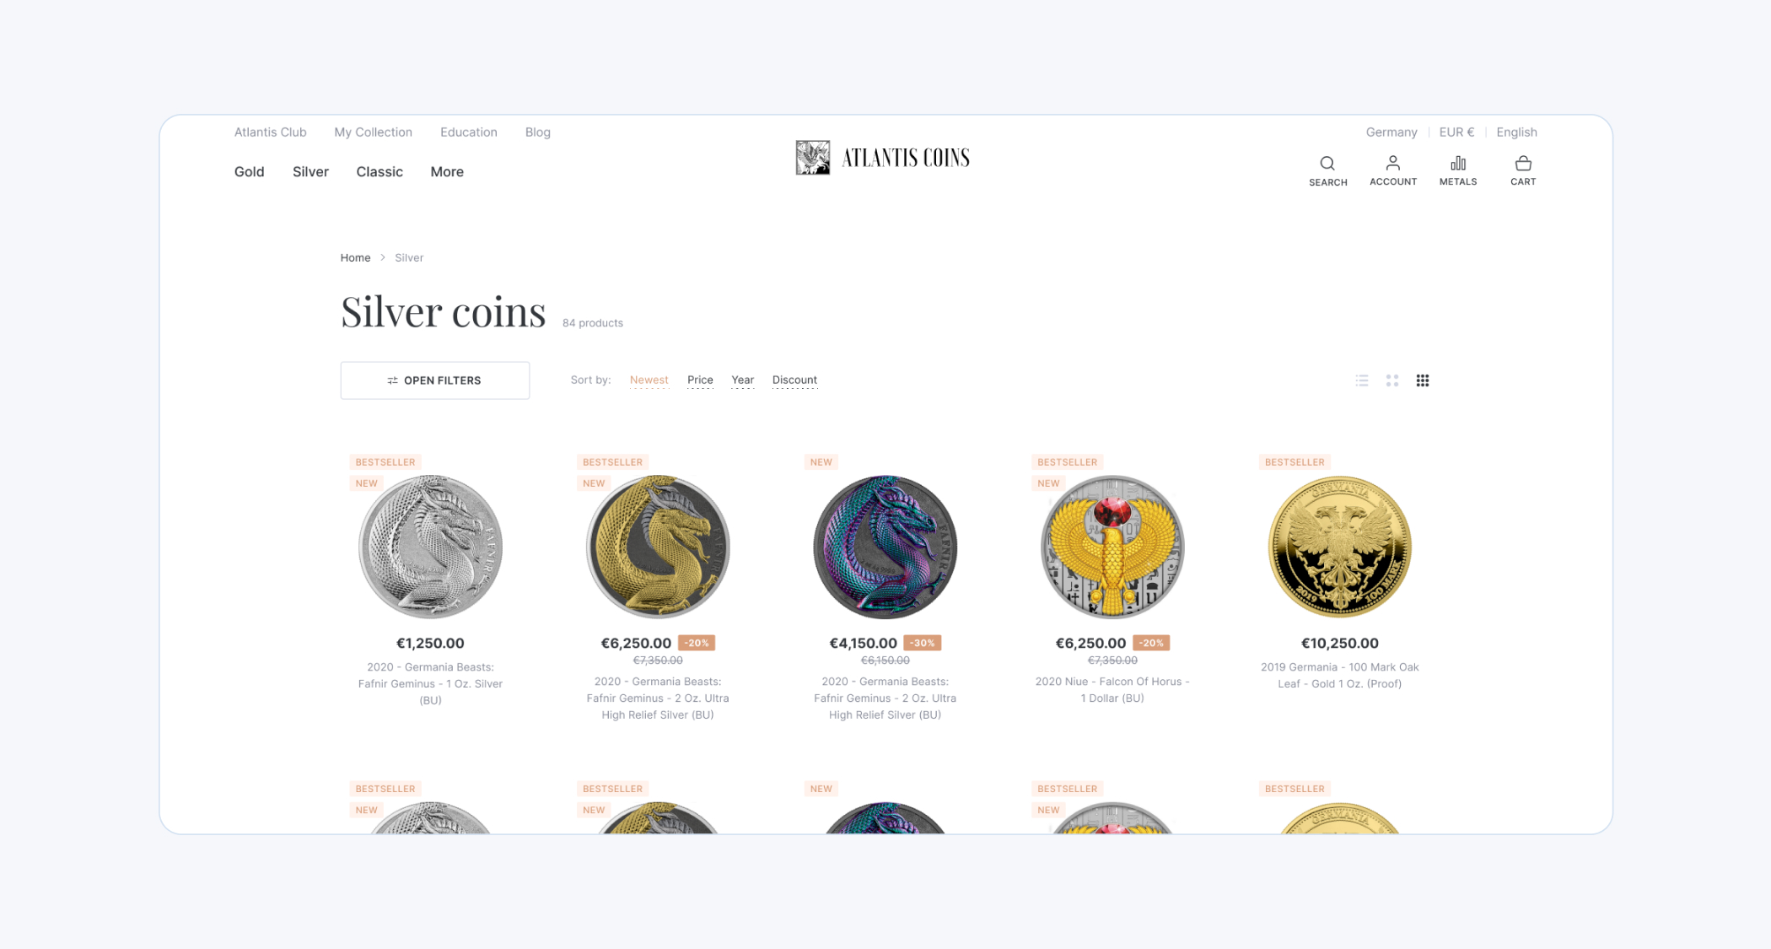Click the Atlantis Coins logo
Screen dimensions: 1771x949
[882, 158]
